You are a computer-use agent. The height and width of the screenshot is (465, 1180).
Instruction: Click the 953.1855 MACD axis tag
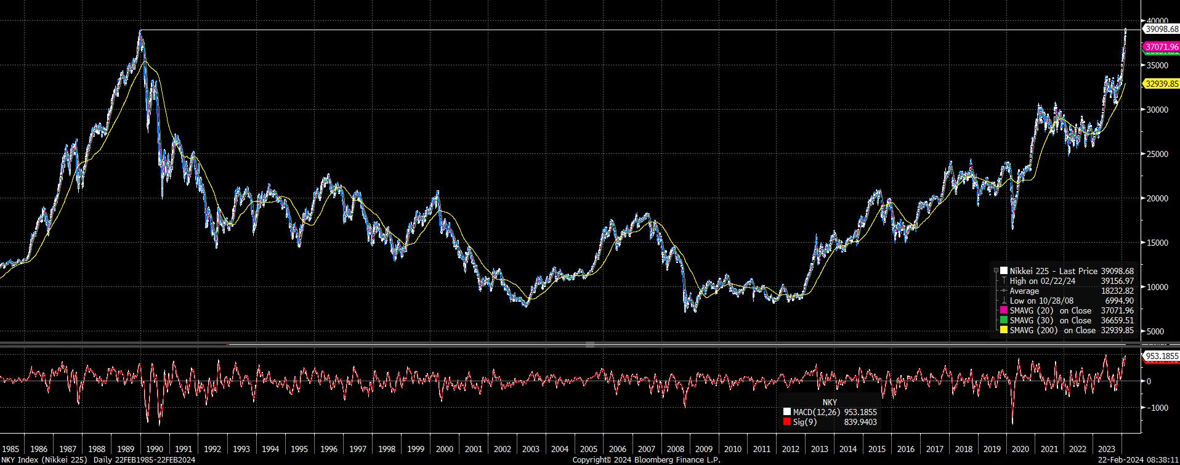[x=1160, y=356]
